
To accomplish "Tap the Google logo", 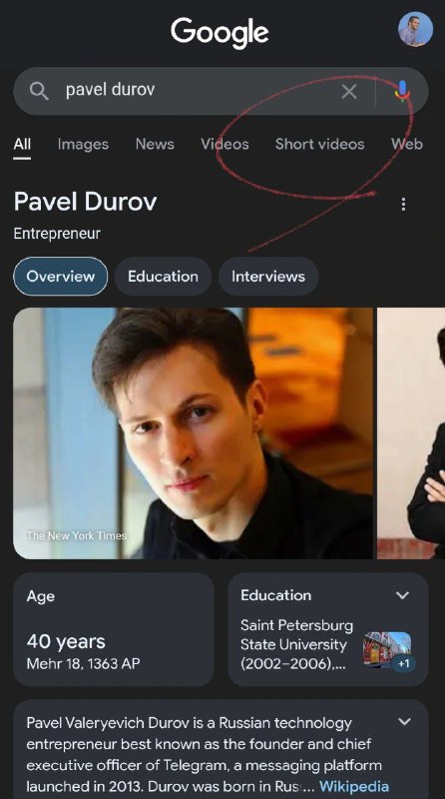I will tap(220, 32).
